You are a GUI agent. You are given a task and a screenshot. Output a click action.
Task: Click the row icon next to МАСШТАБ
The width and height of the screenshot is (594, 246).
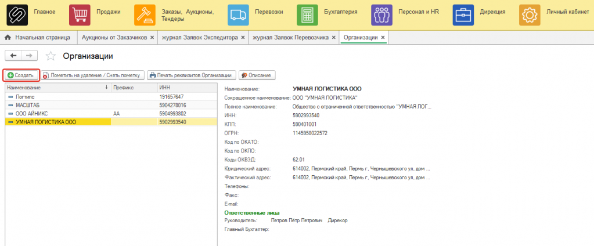pyautogui.click(x=10, y=105)
